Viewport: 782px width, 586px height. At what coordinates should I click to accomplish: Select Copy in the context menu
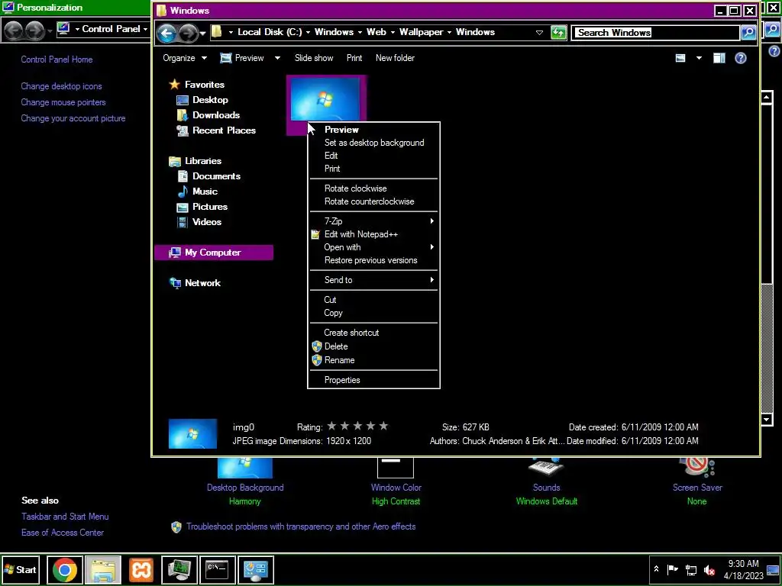click(373, 313)
